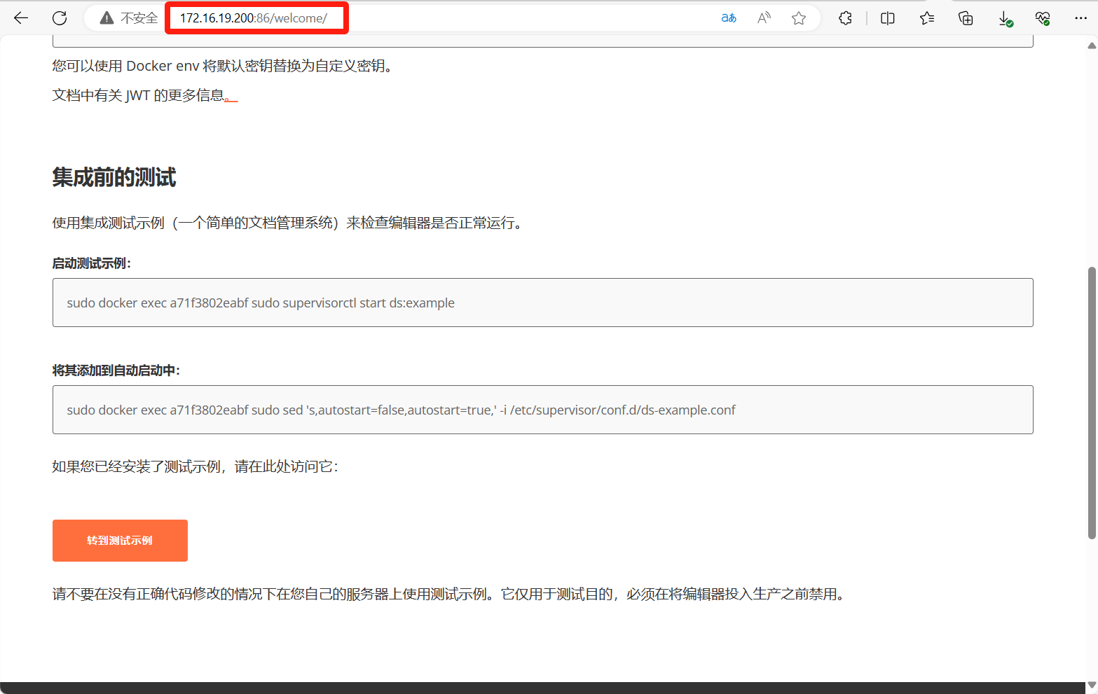This screenshot has height=694, width=1098.
Task: Open the favorites list icon
Action: pos(927,18)
